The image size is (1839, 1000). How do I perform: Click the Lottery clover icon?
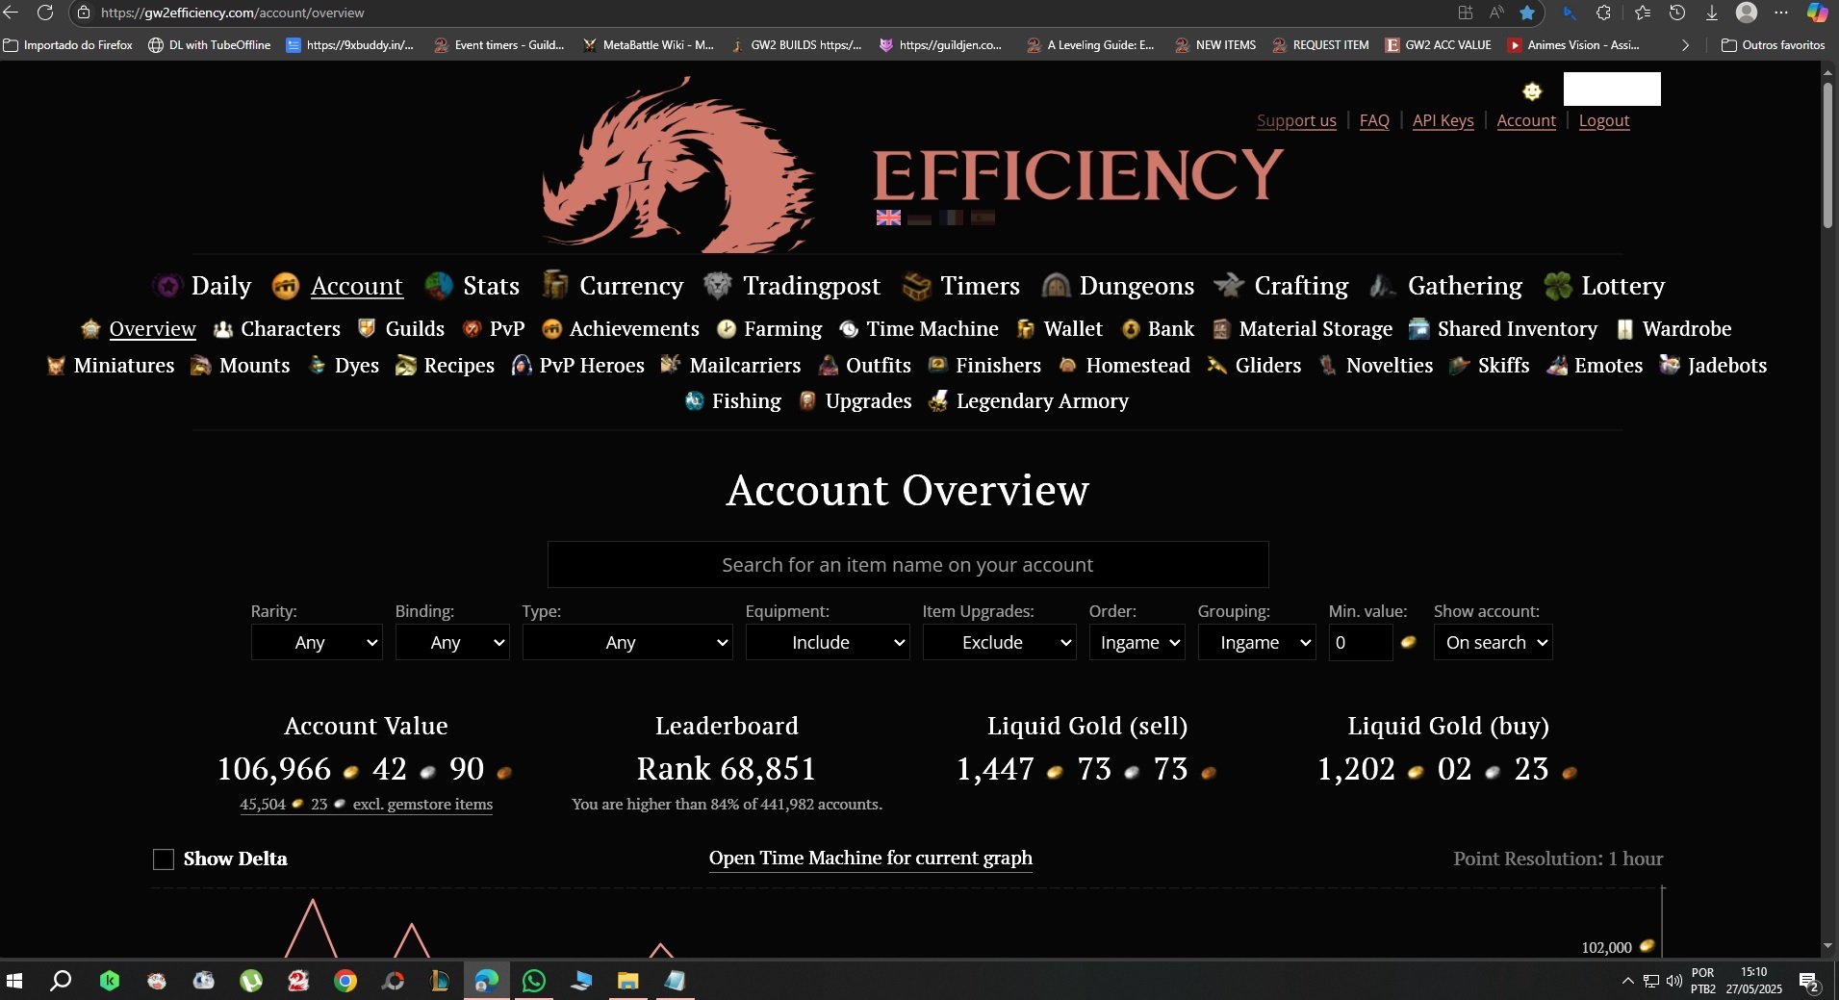tap(1557, 286)
